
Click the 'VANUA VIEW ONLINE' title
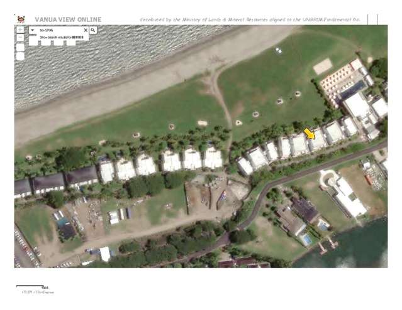[68, 19]
